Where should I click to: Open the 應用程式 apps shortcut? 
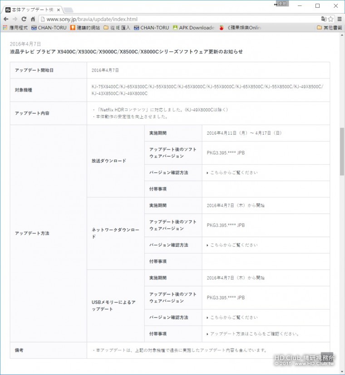pyautogui.click(x=15, y=28)
